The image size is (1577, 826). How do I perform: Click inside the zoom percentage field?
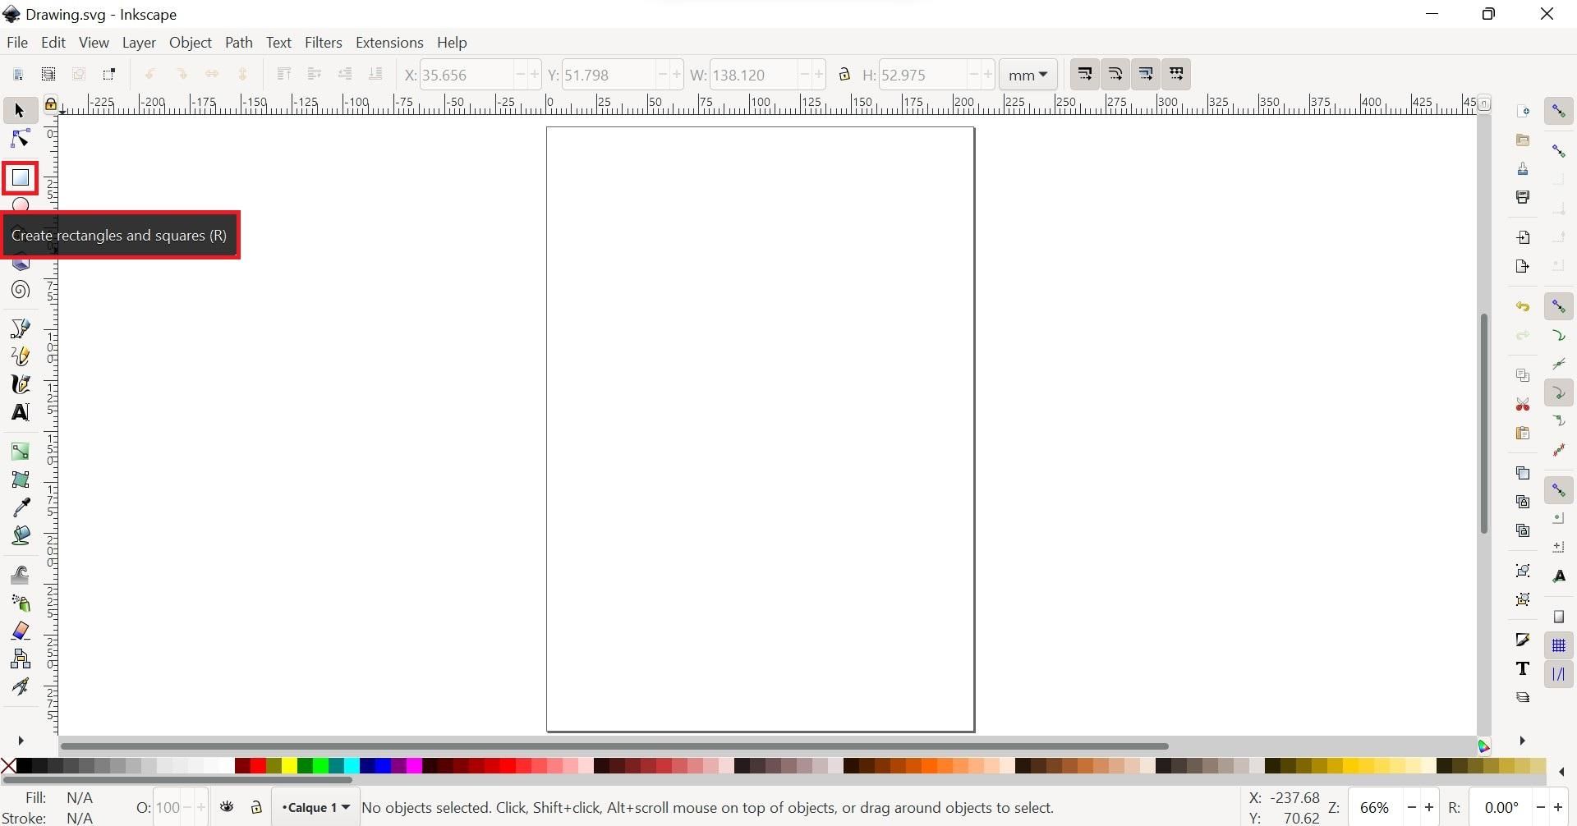[1375, 807]
